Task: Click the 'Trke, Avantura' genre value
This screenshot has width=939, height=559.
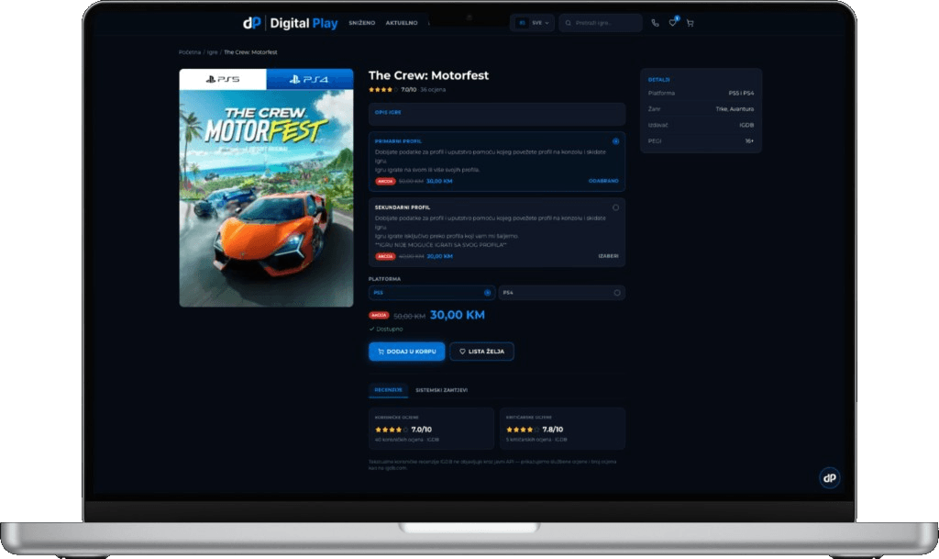Action: (735, 109)
